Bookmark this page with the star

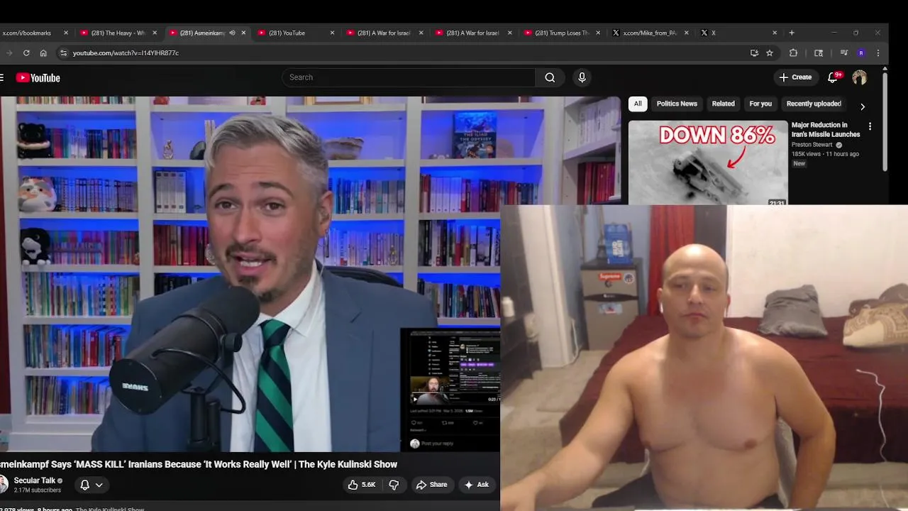770,53
